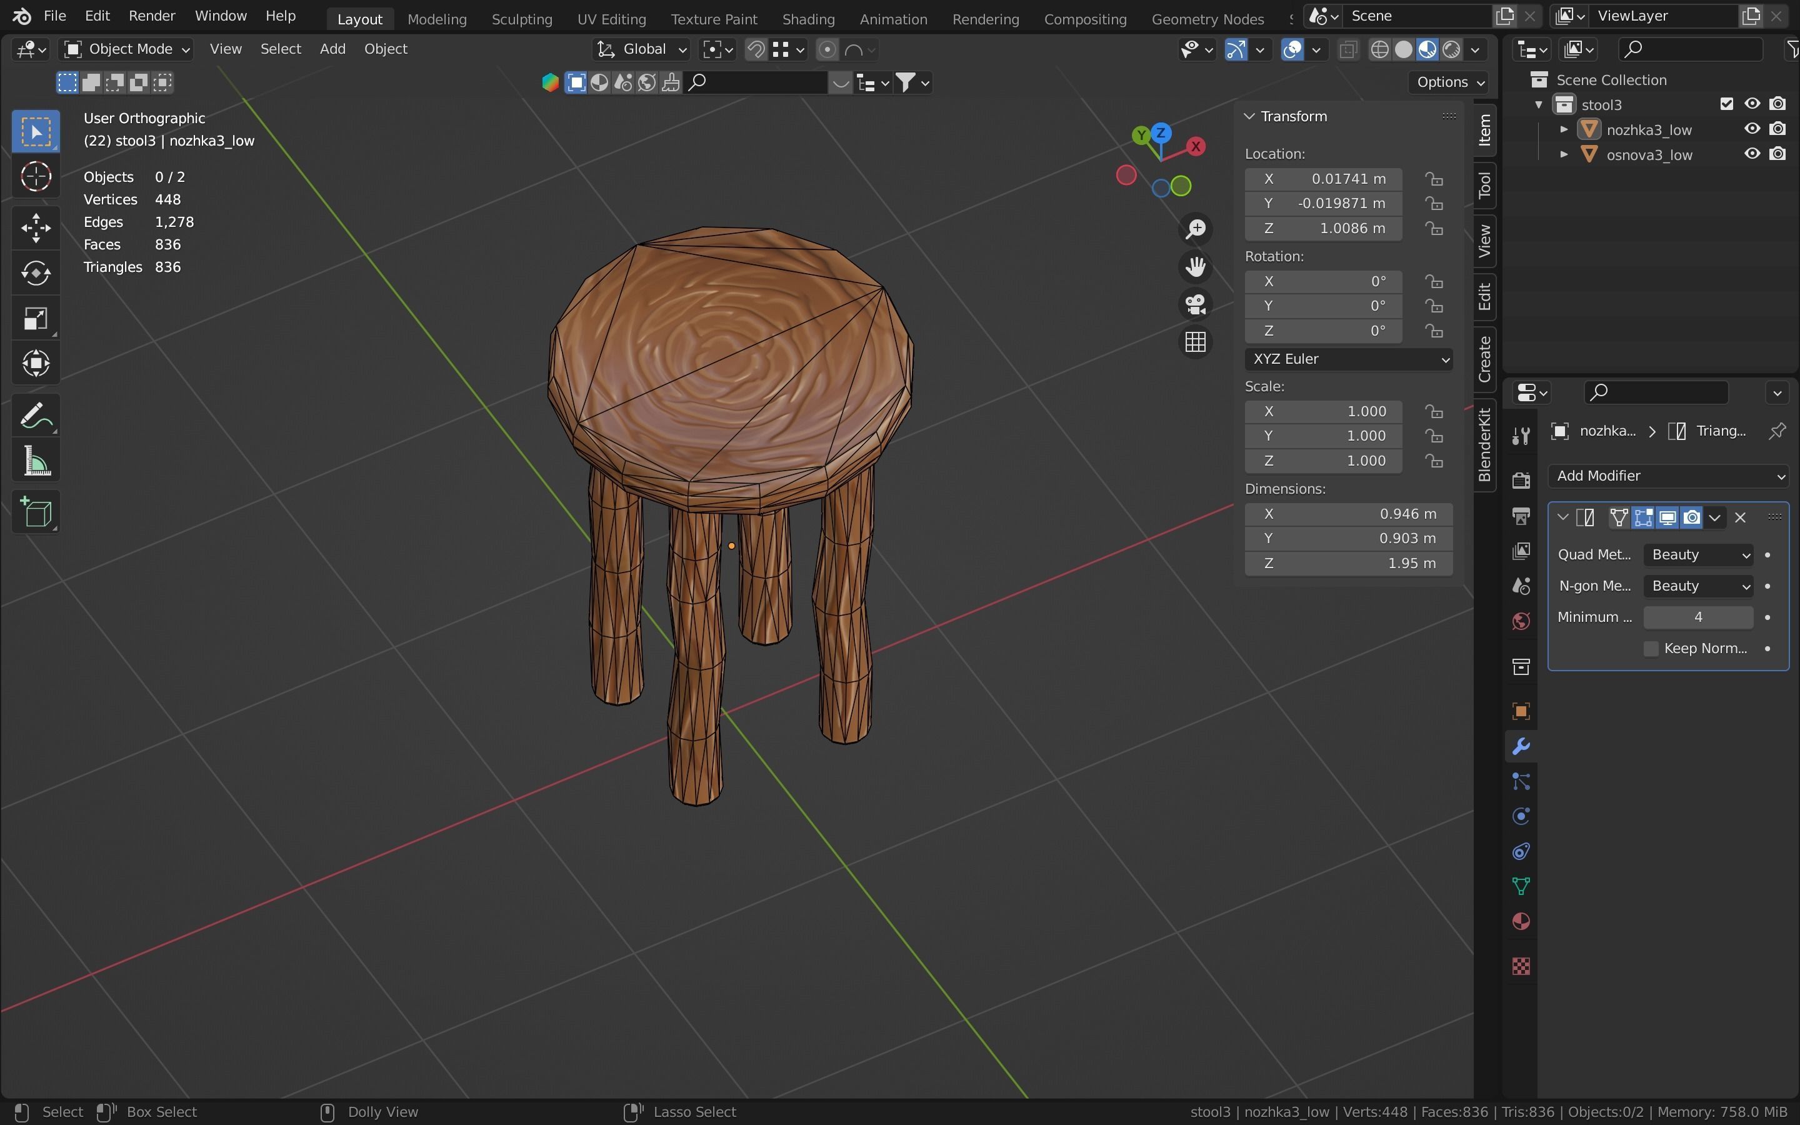
Task: Open the Global transform orientation dropdown
Action: click(642, 49)
